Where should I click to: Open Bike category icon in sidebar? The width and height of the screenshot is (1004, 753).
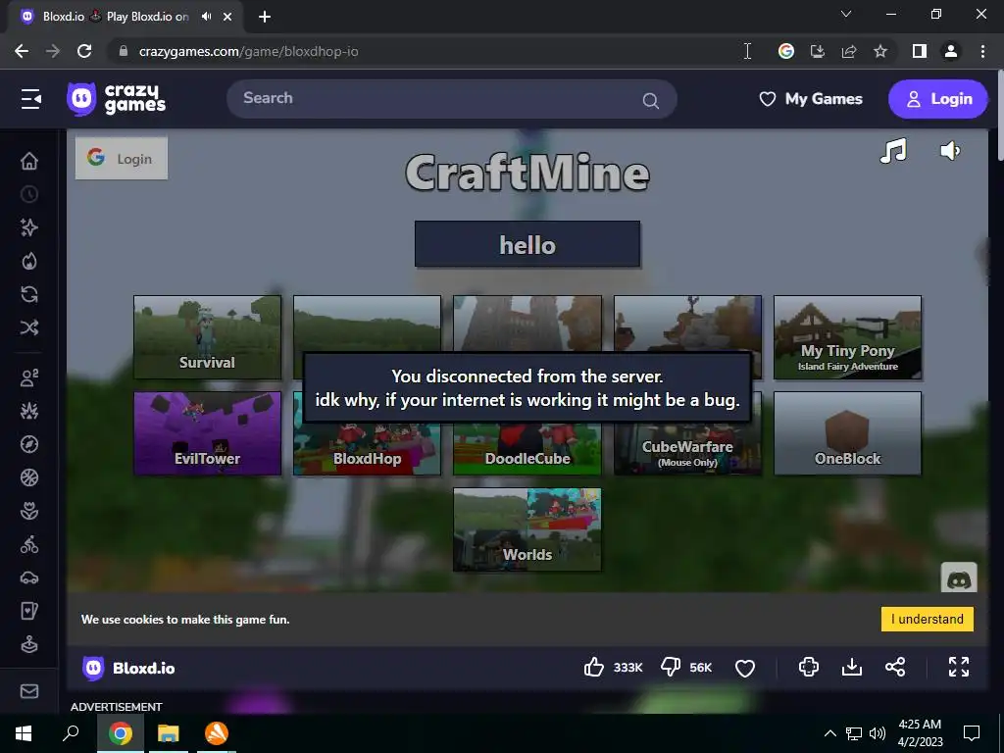click(29, 544)
